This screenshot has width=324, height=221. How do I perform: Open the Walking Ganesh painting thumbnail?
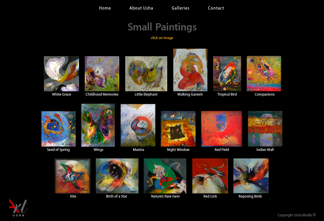pyautogui.click(x=190, y=70)
